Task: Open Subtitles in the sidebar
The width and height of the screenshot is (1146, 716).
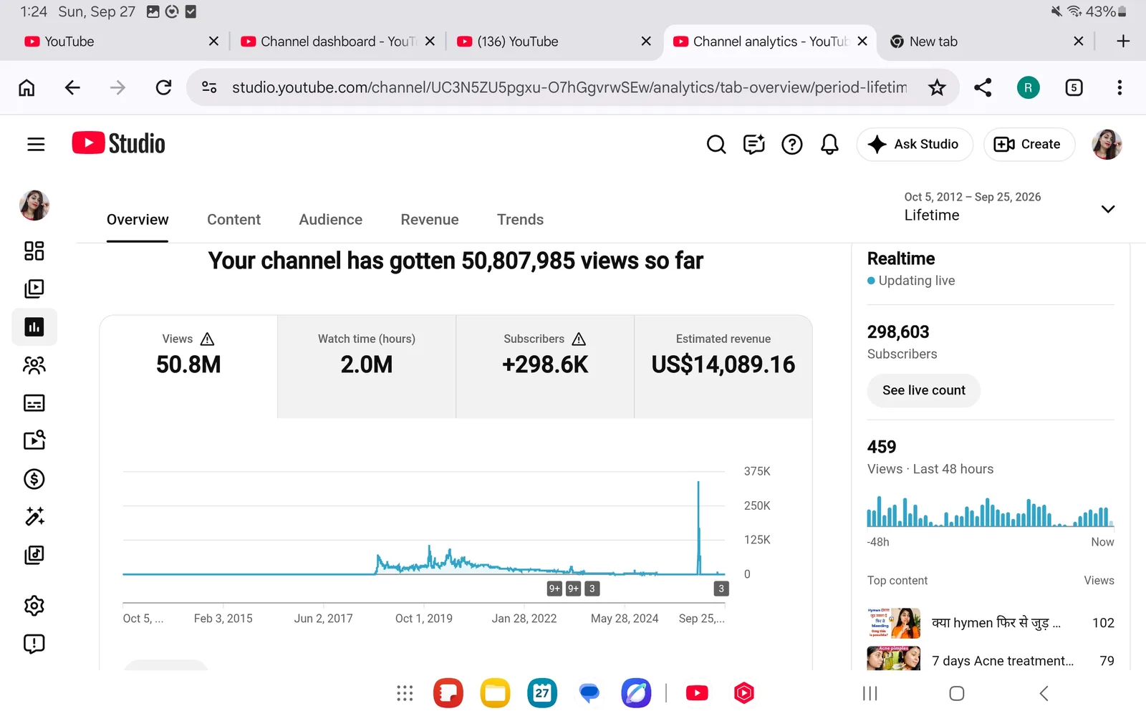Action: pos(34,403)
